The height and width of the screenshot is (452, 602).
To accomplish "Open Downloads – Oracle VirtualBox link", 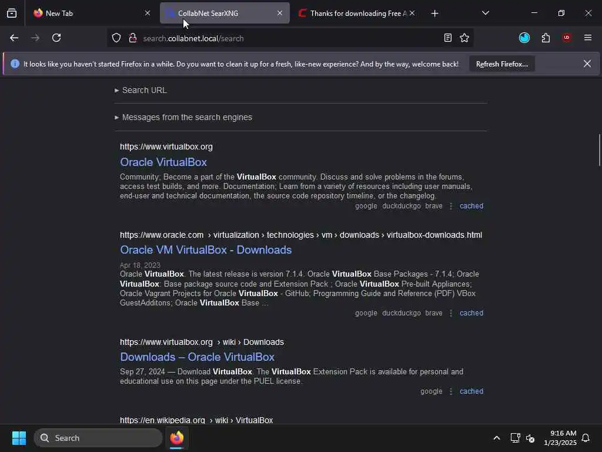I will tap(198, 357).
